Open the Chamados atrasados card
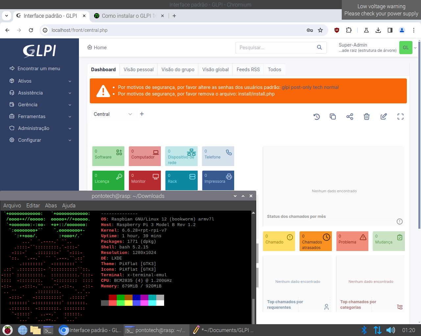 (x=316, y=241)
